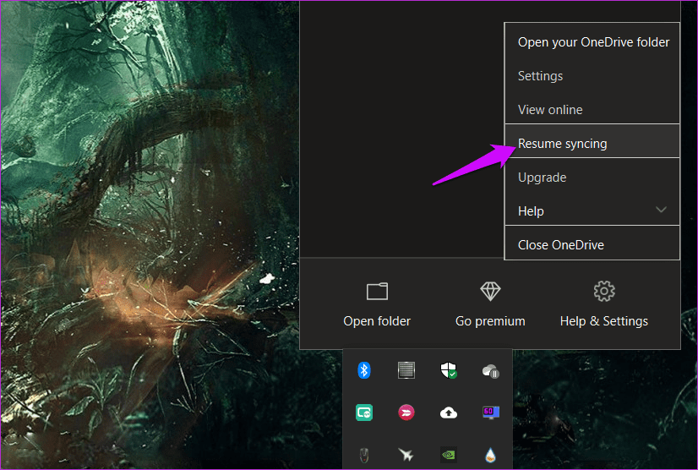Open Settings from the OneDrive menu
Image resolution: width=698 pixels, height=470 pixels.
point(592,76)
